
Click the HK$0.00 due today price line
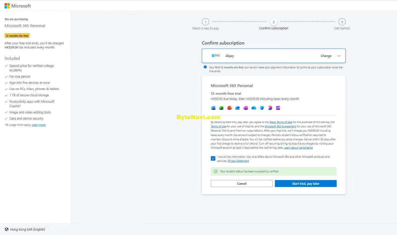coord(255,99)
